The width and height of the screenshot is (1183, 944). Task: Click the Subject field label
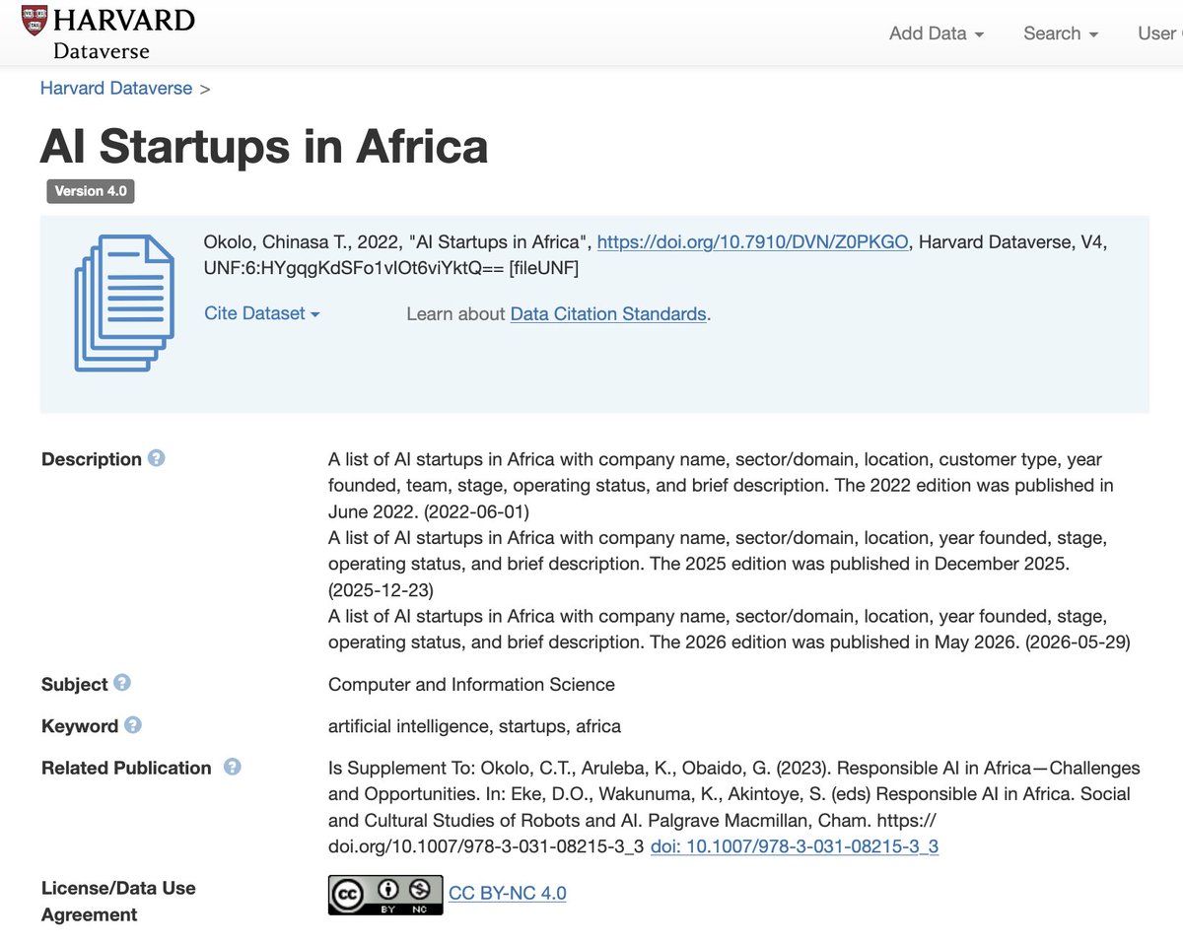coord(75,684)
